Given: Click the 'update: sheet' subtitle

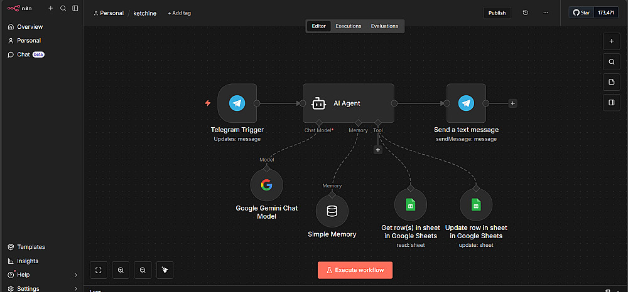Looking at the screenshot, I should (x=476, y=245).
